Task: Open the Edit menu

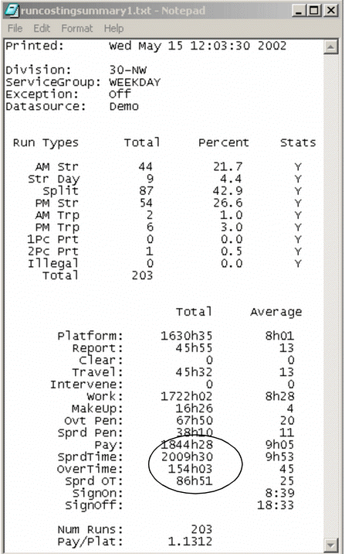Action: 42,29
